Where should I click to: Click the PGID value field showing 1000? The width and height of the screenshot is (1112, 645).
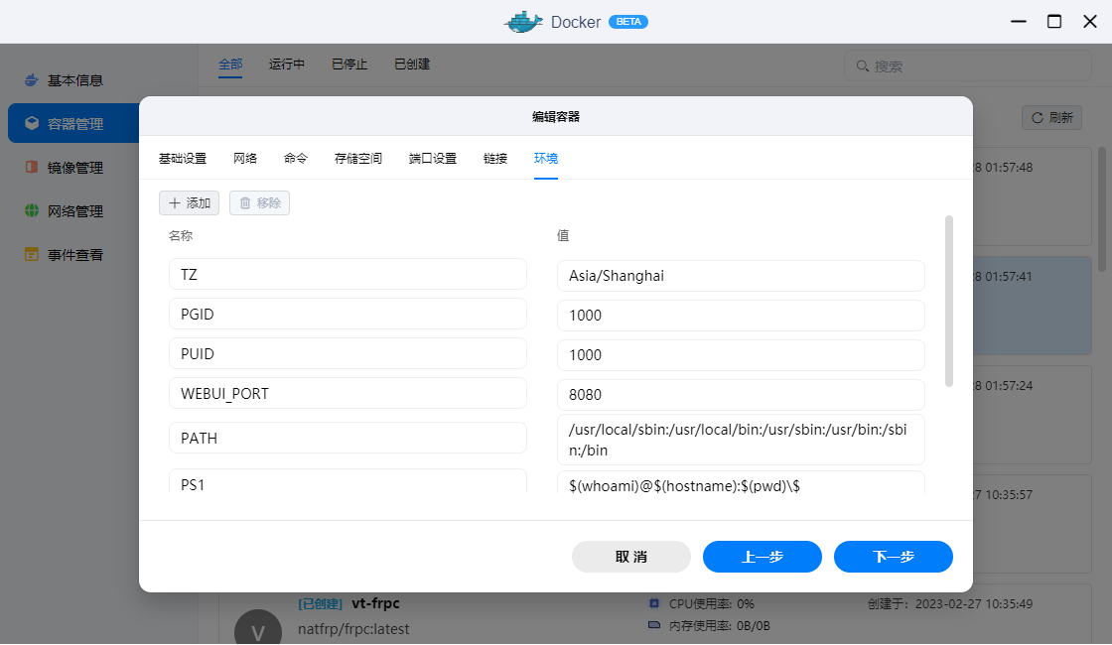741,316
